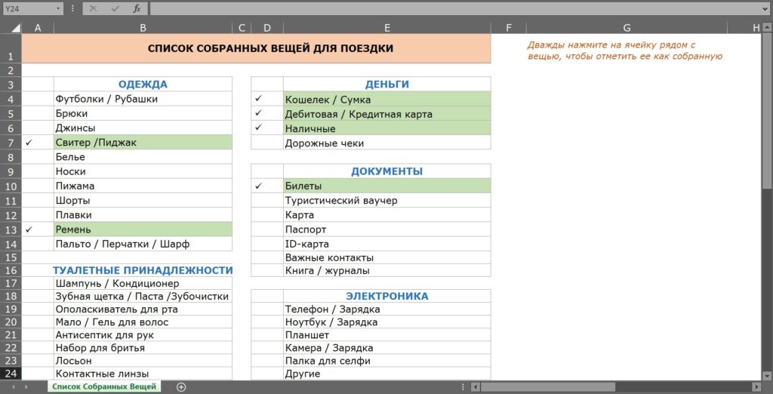
Task: Select the Антисептик для рук cell
Action: click(x=143, y=335)
